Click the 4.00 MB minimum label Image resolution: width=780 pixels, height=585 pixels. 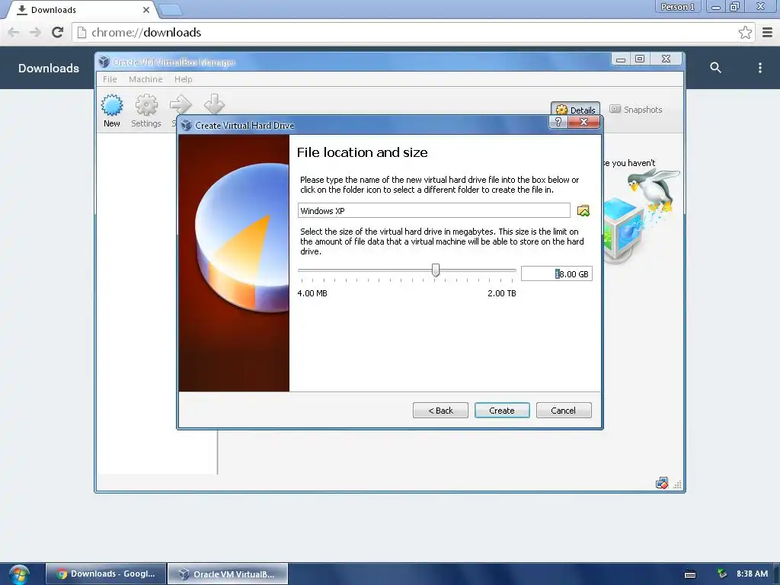[x=312, y=293]
